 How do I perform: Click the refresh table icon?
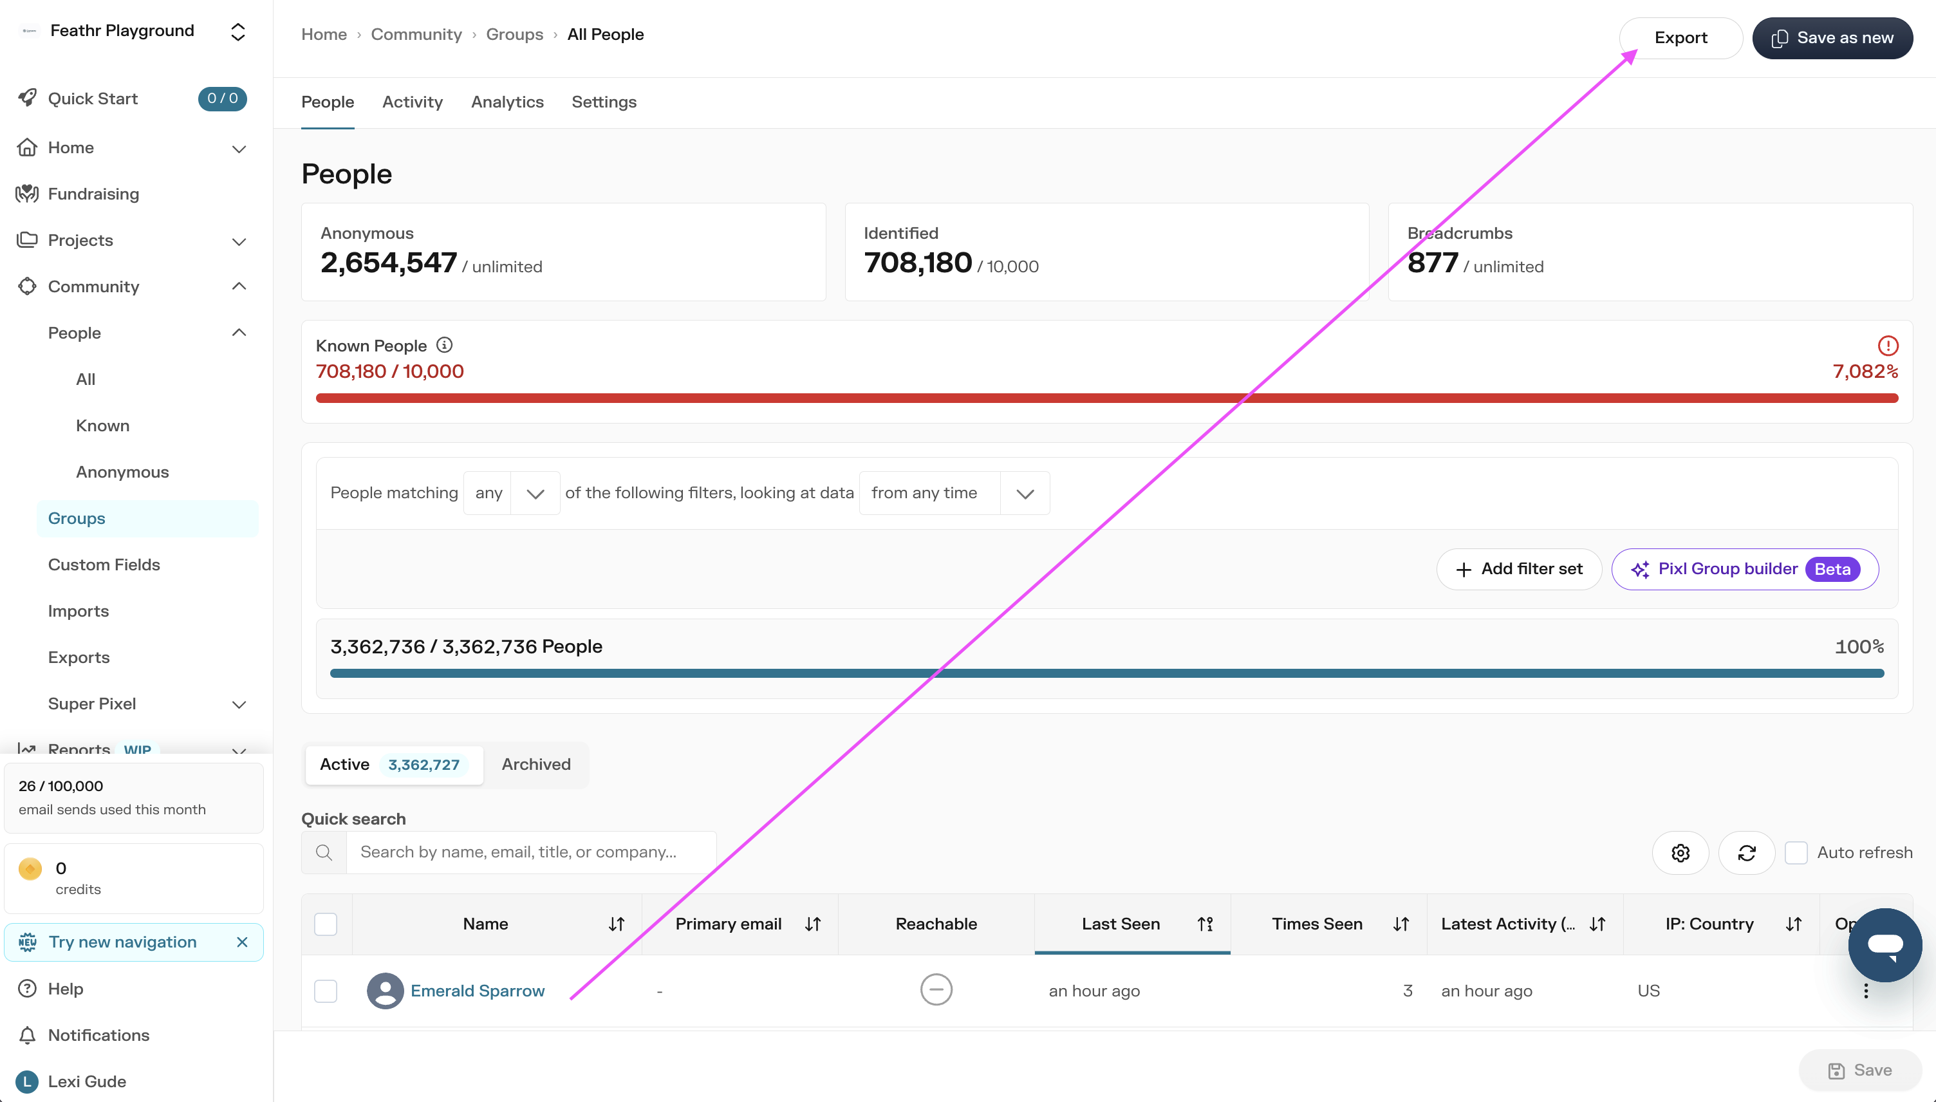tap(1747, 853)
